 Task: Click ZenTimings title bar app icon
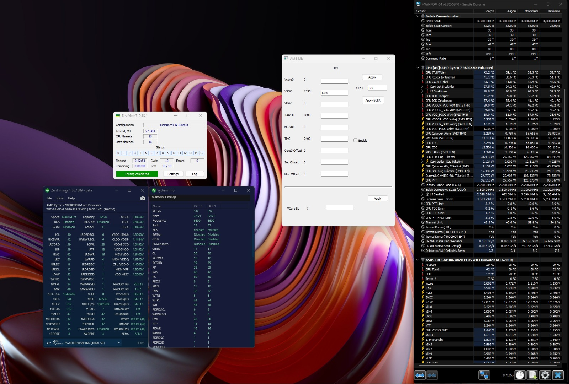tap(47, 190)
